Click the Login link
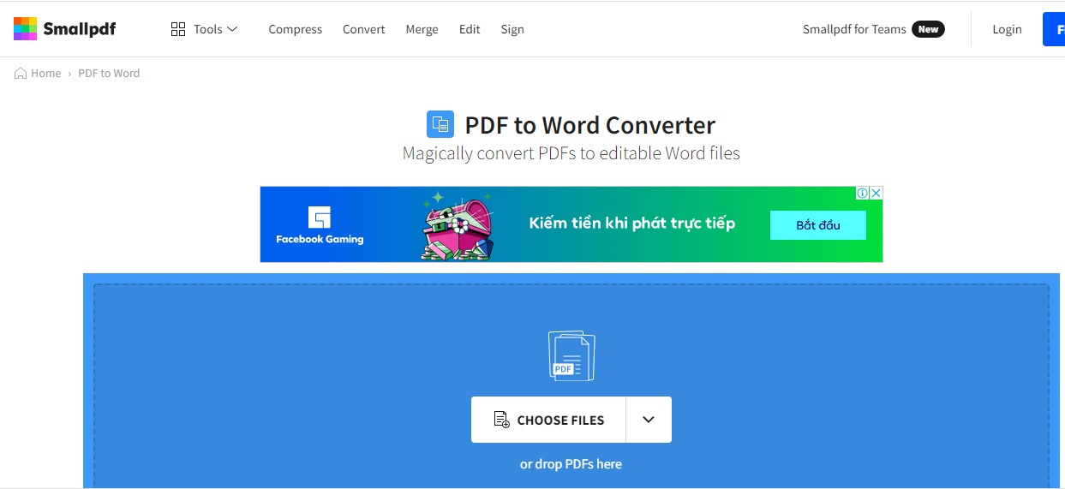The width and height of the screenshot is (1065, 489). [1007, 29]
